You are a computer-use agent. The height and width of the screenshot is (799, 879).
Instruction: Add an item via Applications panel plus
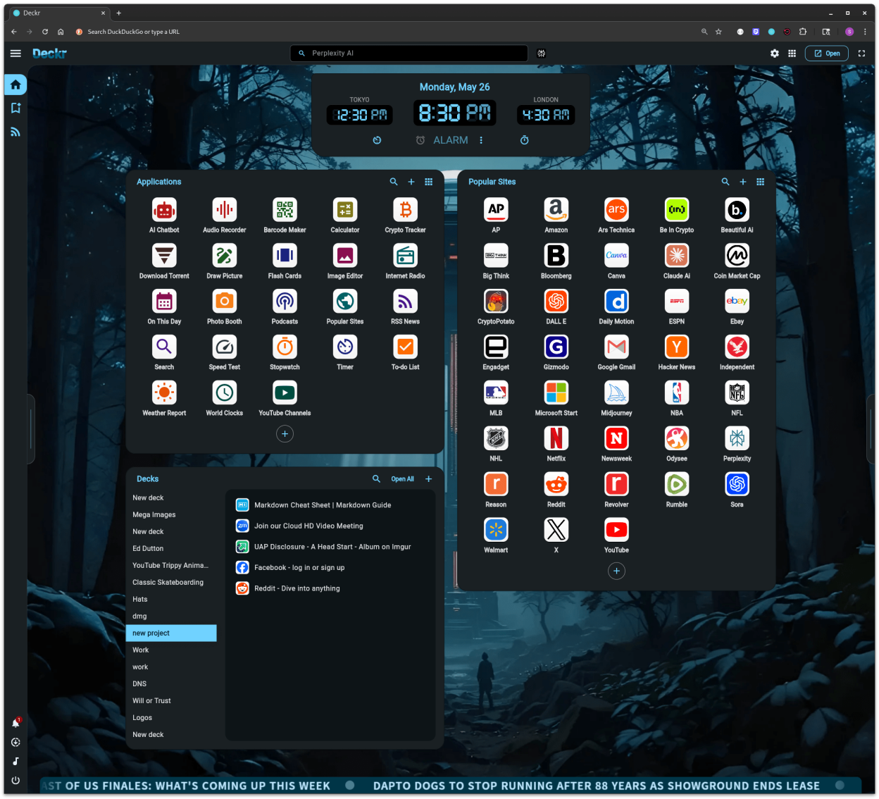click(411, 182)
